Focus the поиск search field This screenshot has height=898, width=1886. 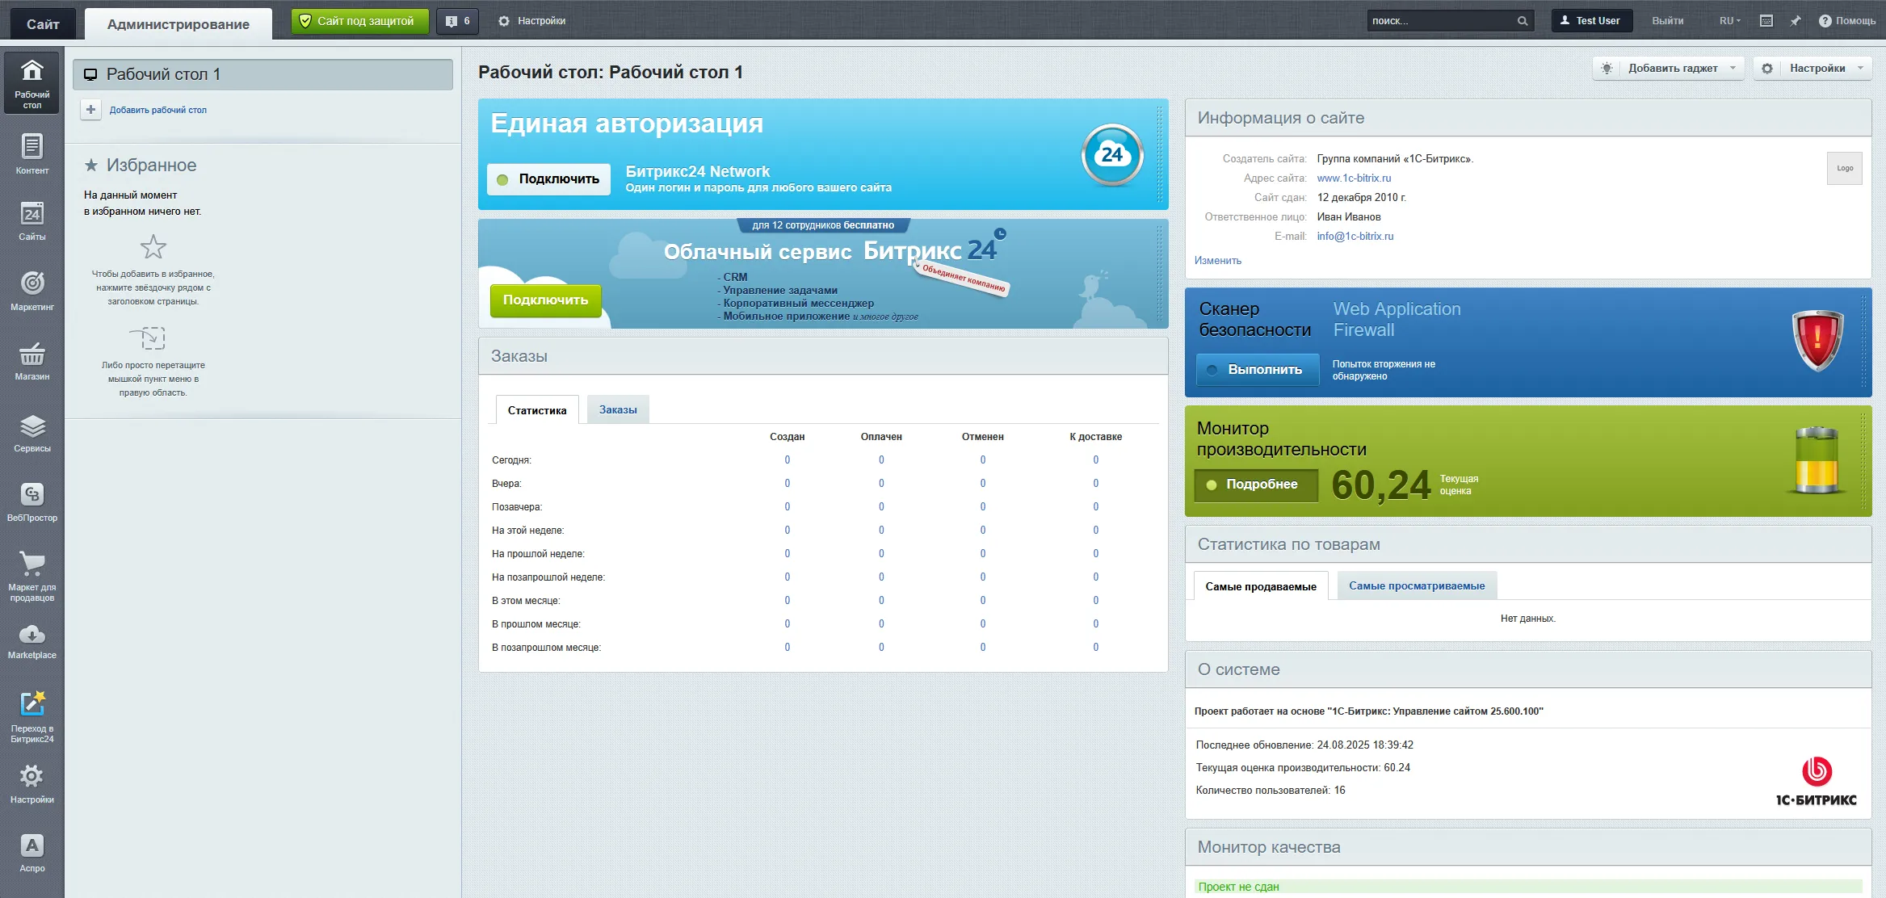pos(1442,21)
